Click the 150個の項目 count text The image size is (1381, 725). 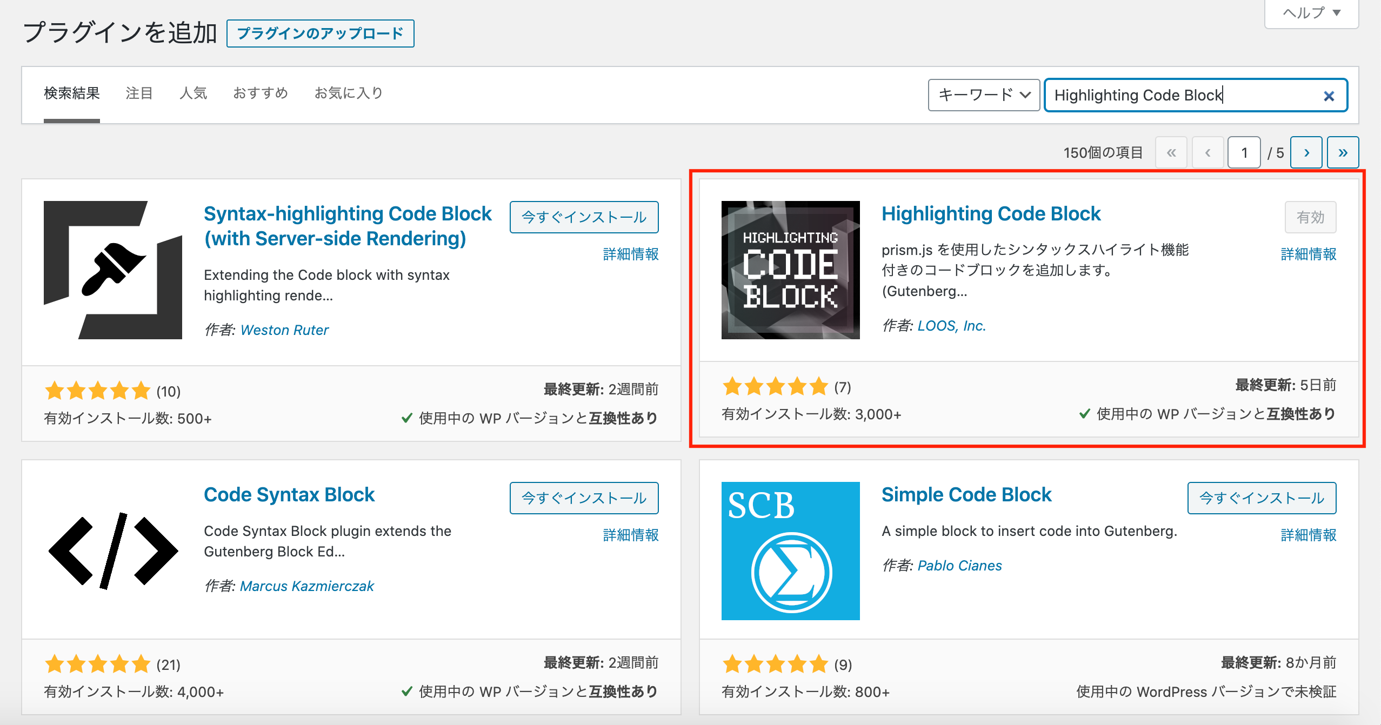1103,153
